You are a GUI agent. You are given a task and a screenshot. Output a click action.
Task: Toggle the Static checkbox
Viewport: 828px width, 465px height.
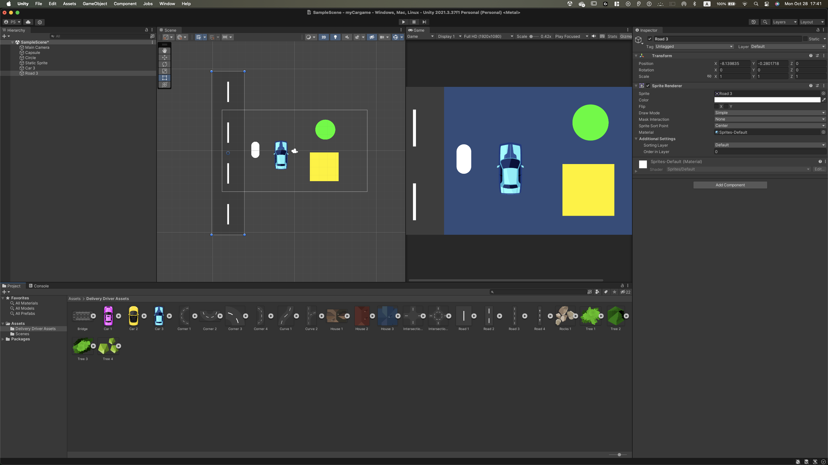(x=805, y=39)
